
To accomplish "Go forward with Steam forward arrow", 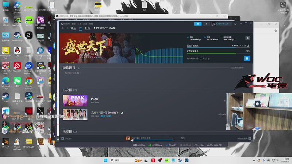I will point(67,28).
